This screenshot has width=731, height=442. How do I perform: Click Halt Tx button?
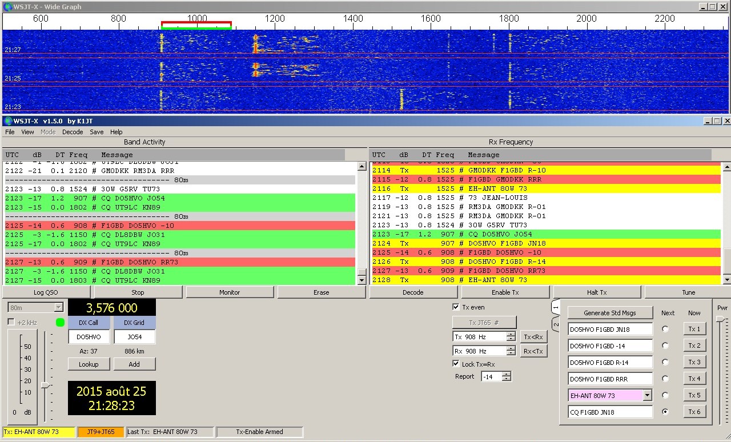pyautogui.click(x=597, y=292)
